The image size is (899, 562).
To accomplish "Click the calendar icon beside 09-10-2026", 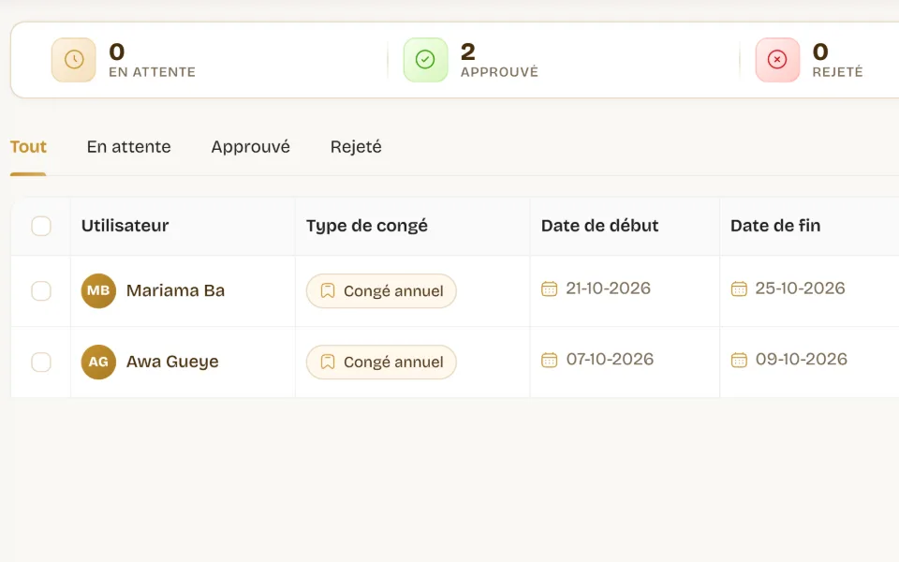I will pos(739,360).
